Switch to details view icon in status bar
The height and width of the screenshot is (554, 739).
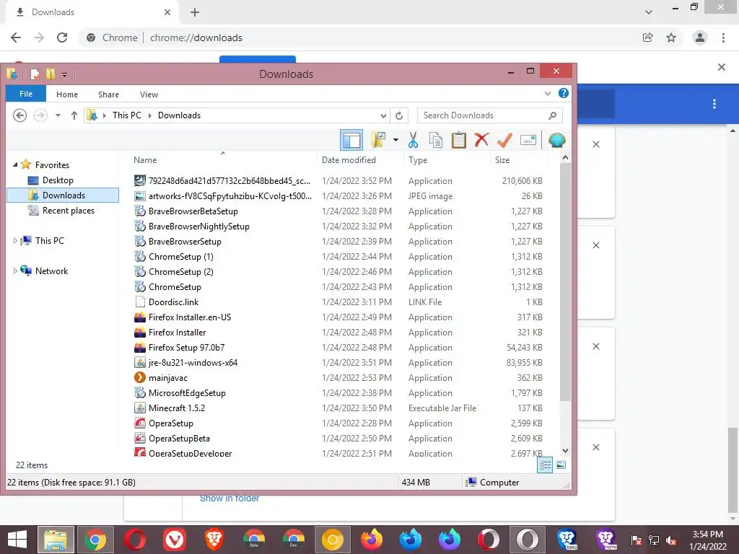pyautogui.click(x=545, y=465)
